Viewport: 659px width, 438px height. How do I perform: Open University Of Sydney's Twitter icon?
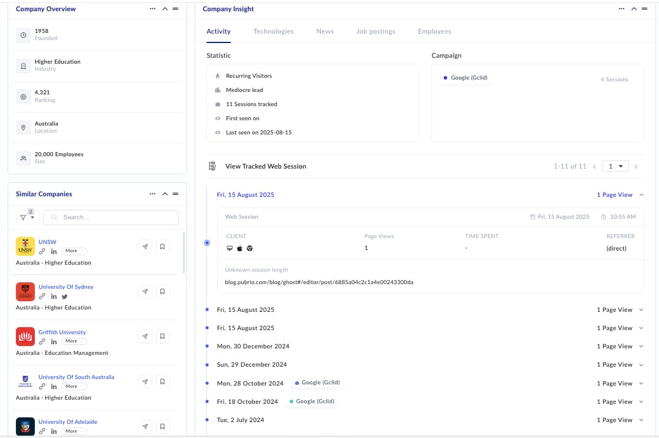pos(65,297)
